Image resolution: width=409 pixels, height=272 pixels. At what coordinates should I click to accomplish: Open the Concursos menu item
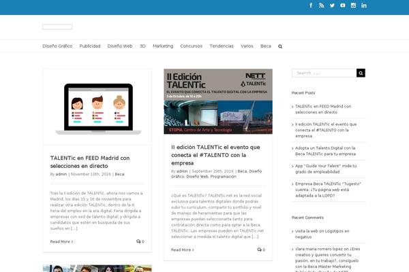tap(191, 46)
